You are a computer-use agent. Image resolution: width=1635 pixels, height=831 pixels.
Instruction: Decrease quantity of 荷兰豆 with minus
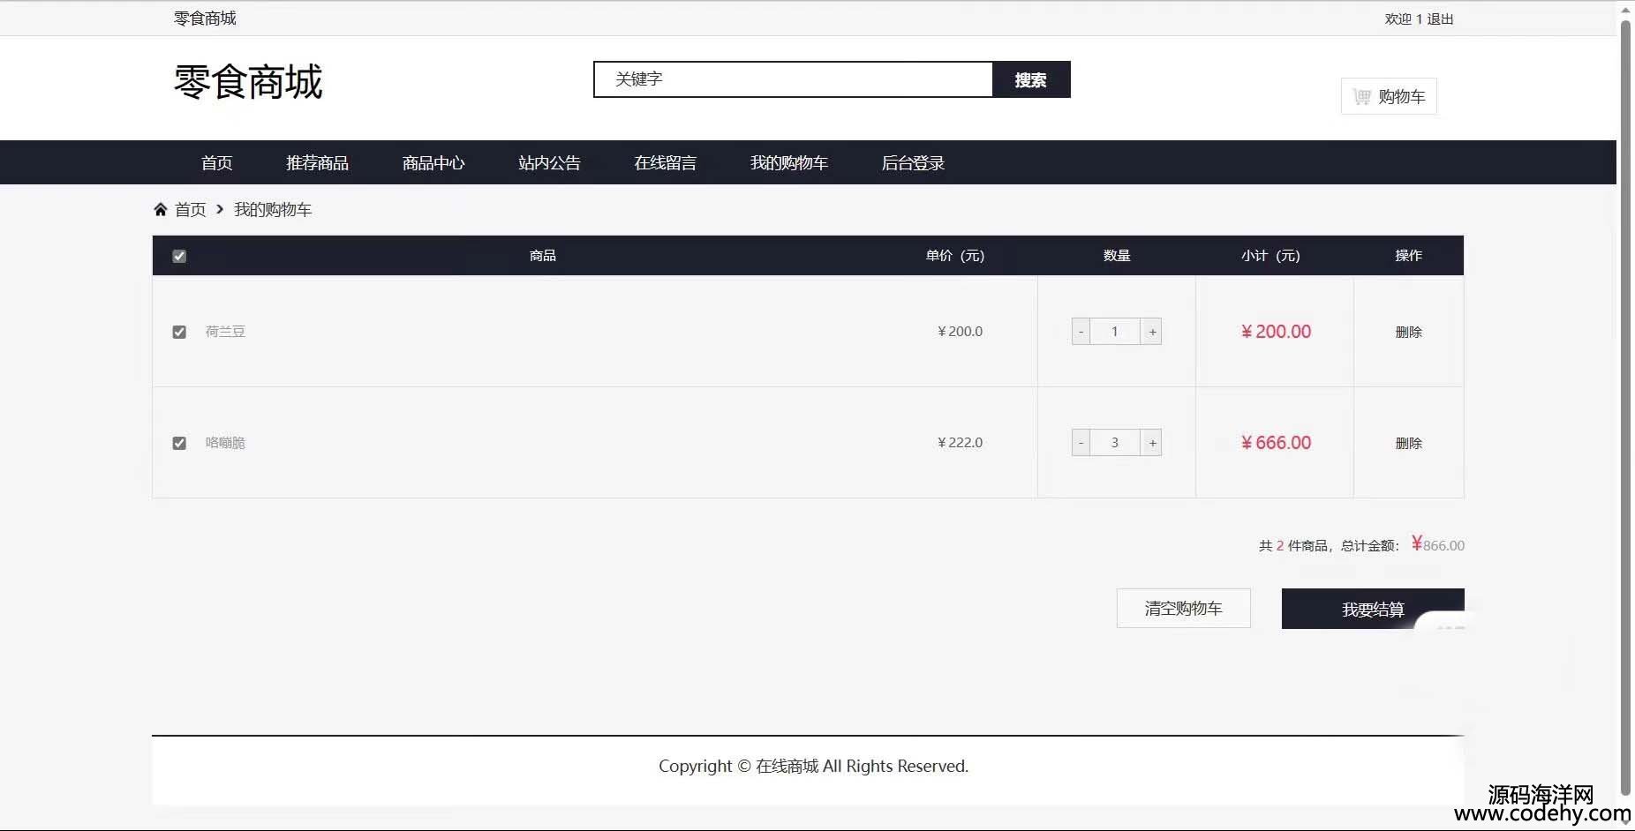click(1081, 332)
